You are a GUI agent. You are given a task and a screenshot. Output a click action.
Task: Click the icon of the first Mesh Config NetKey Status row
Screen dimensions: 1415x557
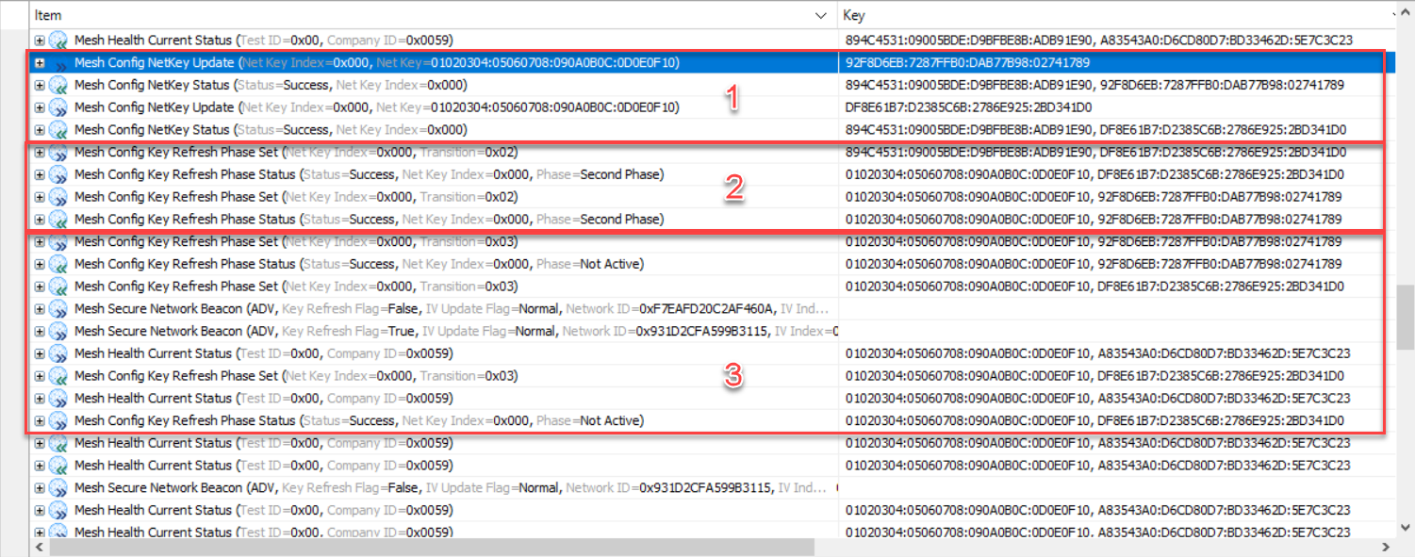[x=59, y=85]
